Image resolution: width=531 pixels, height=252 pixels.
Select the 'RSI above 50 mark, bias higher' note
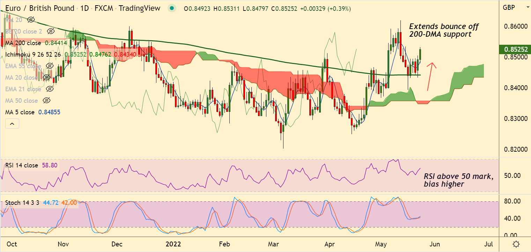pyautogui.click(x=459, y=180)
